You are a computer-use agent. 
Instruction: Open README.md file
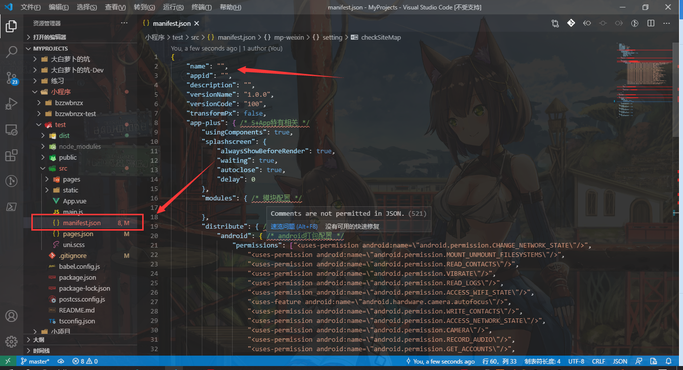(81, 310)
